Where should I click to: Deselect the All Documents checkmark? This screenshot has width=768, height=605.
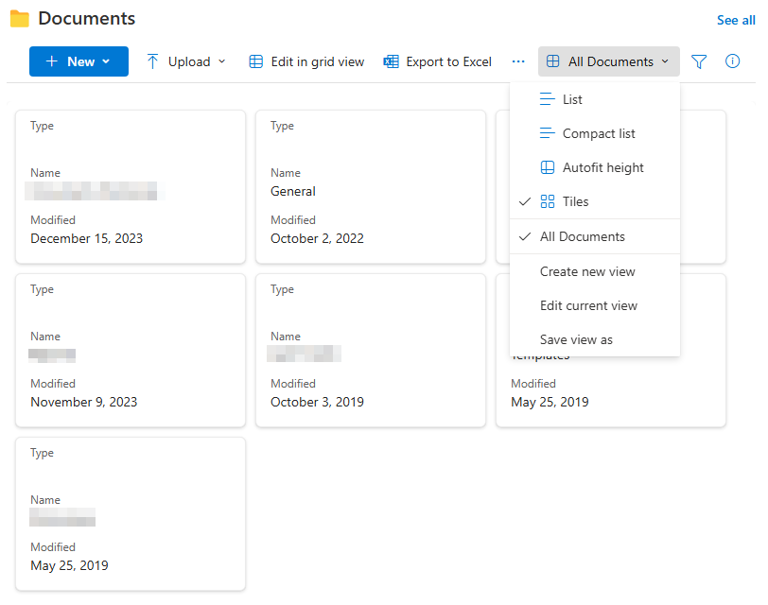525,236
